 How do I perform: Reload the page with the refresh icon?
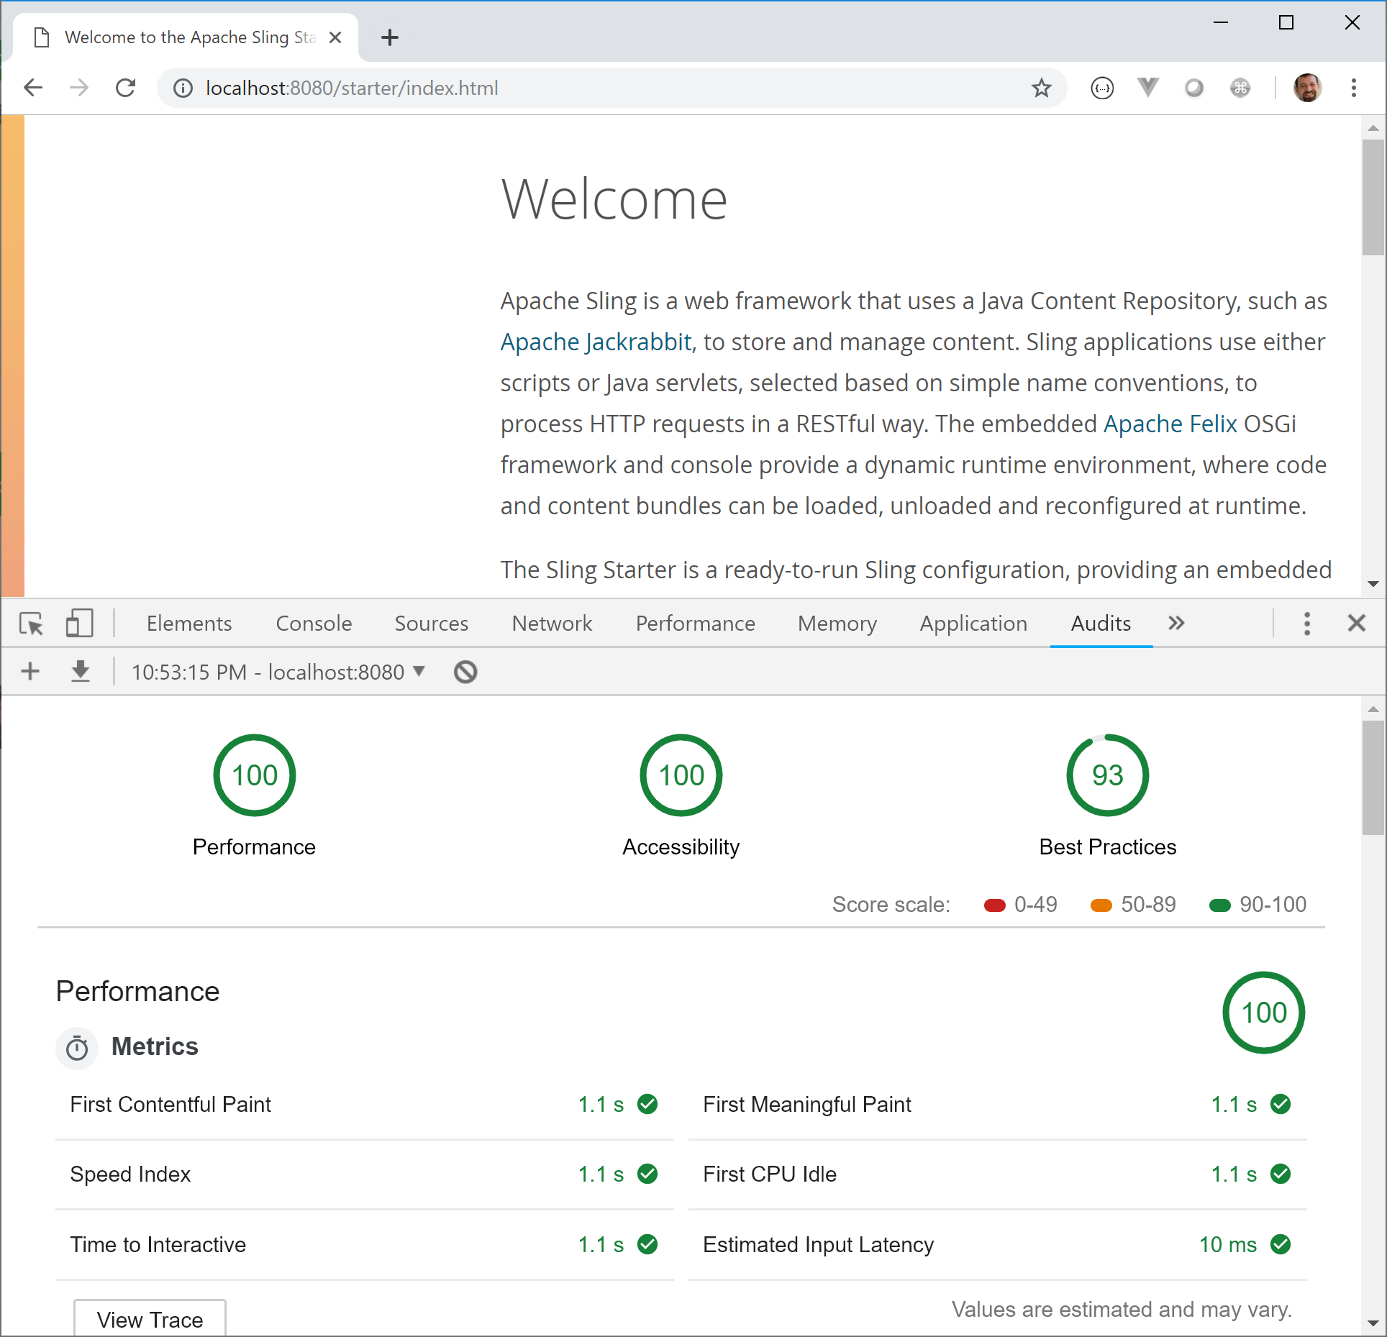click(126, 88)
